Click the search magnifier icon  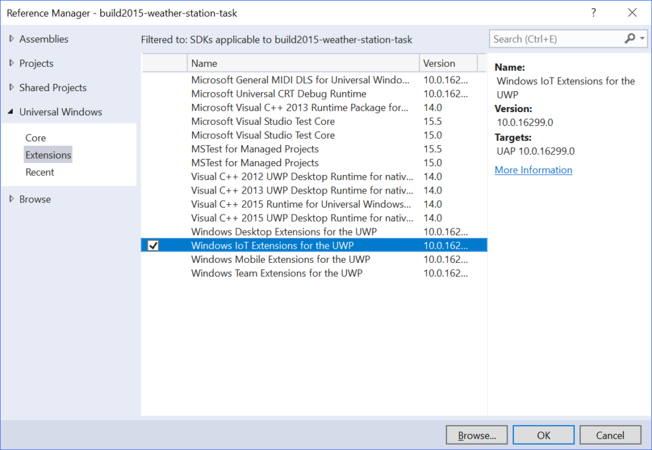pos(630,39)
